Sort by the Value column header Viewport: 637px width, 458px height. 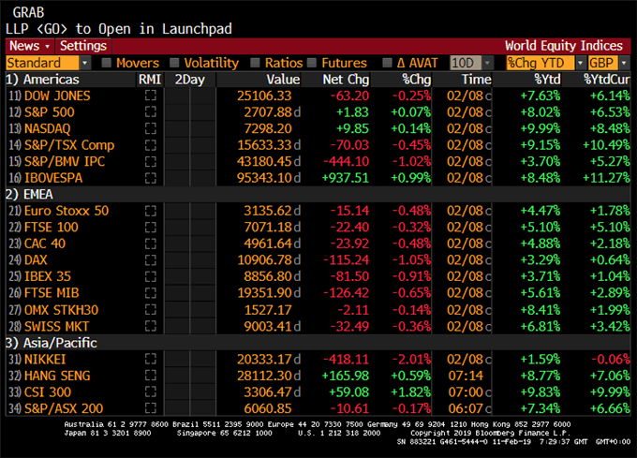(283, 80)
